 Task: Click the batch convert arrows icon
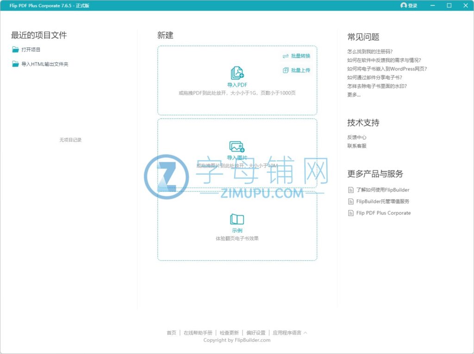(285, 56)
